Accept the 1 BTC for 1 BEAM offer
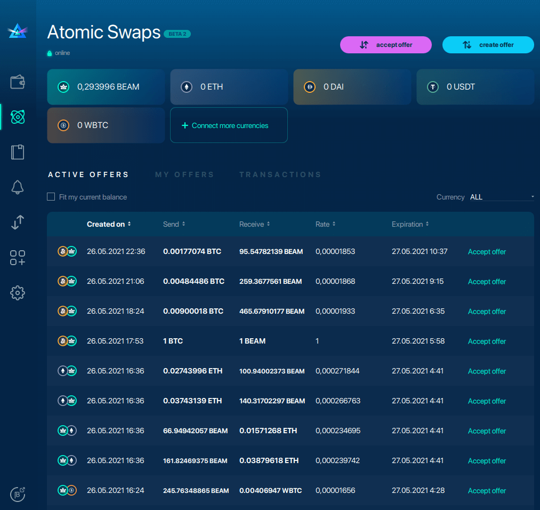Image resolution: width=540 pixels, height=510 pixels. tap(487, 341)
